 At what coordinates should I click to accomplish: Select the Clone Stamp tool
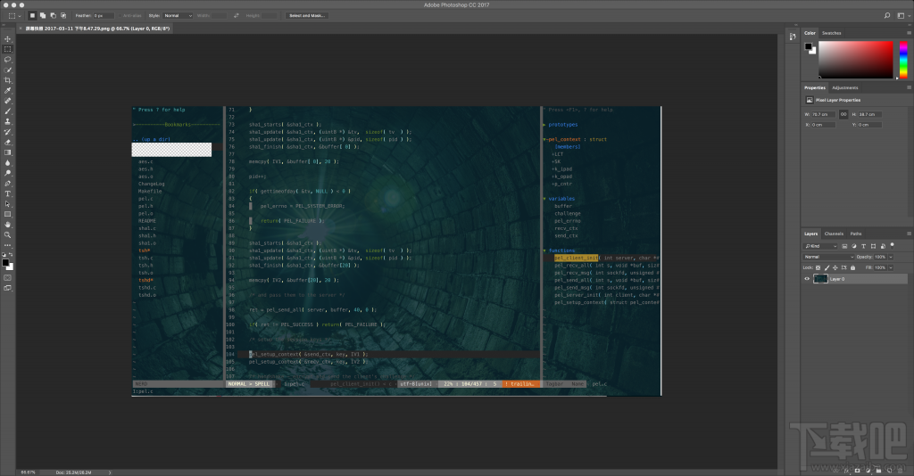click(7, 121)
